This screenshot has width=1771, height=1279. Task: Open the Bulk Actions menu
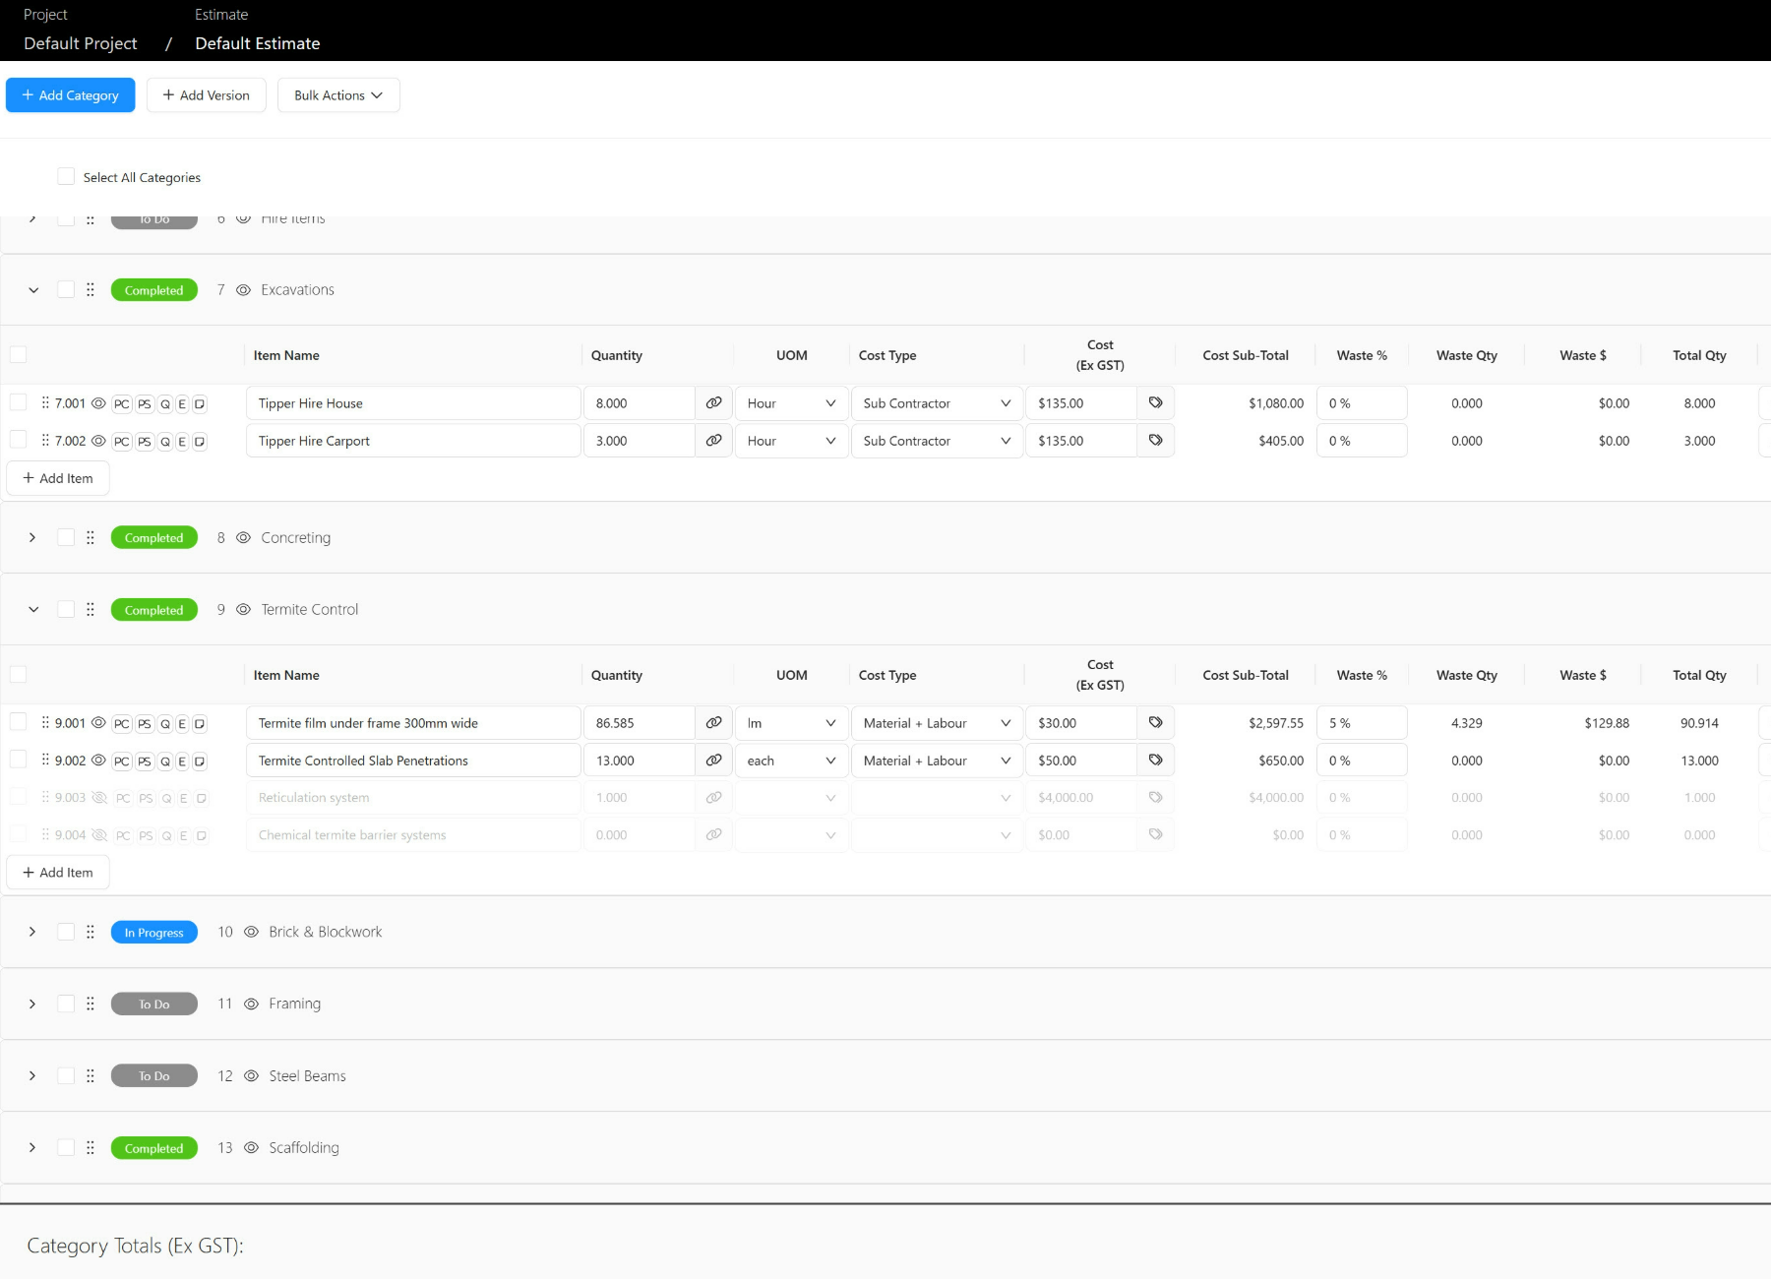338,94
